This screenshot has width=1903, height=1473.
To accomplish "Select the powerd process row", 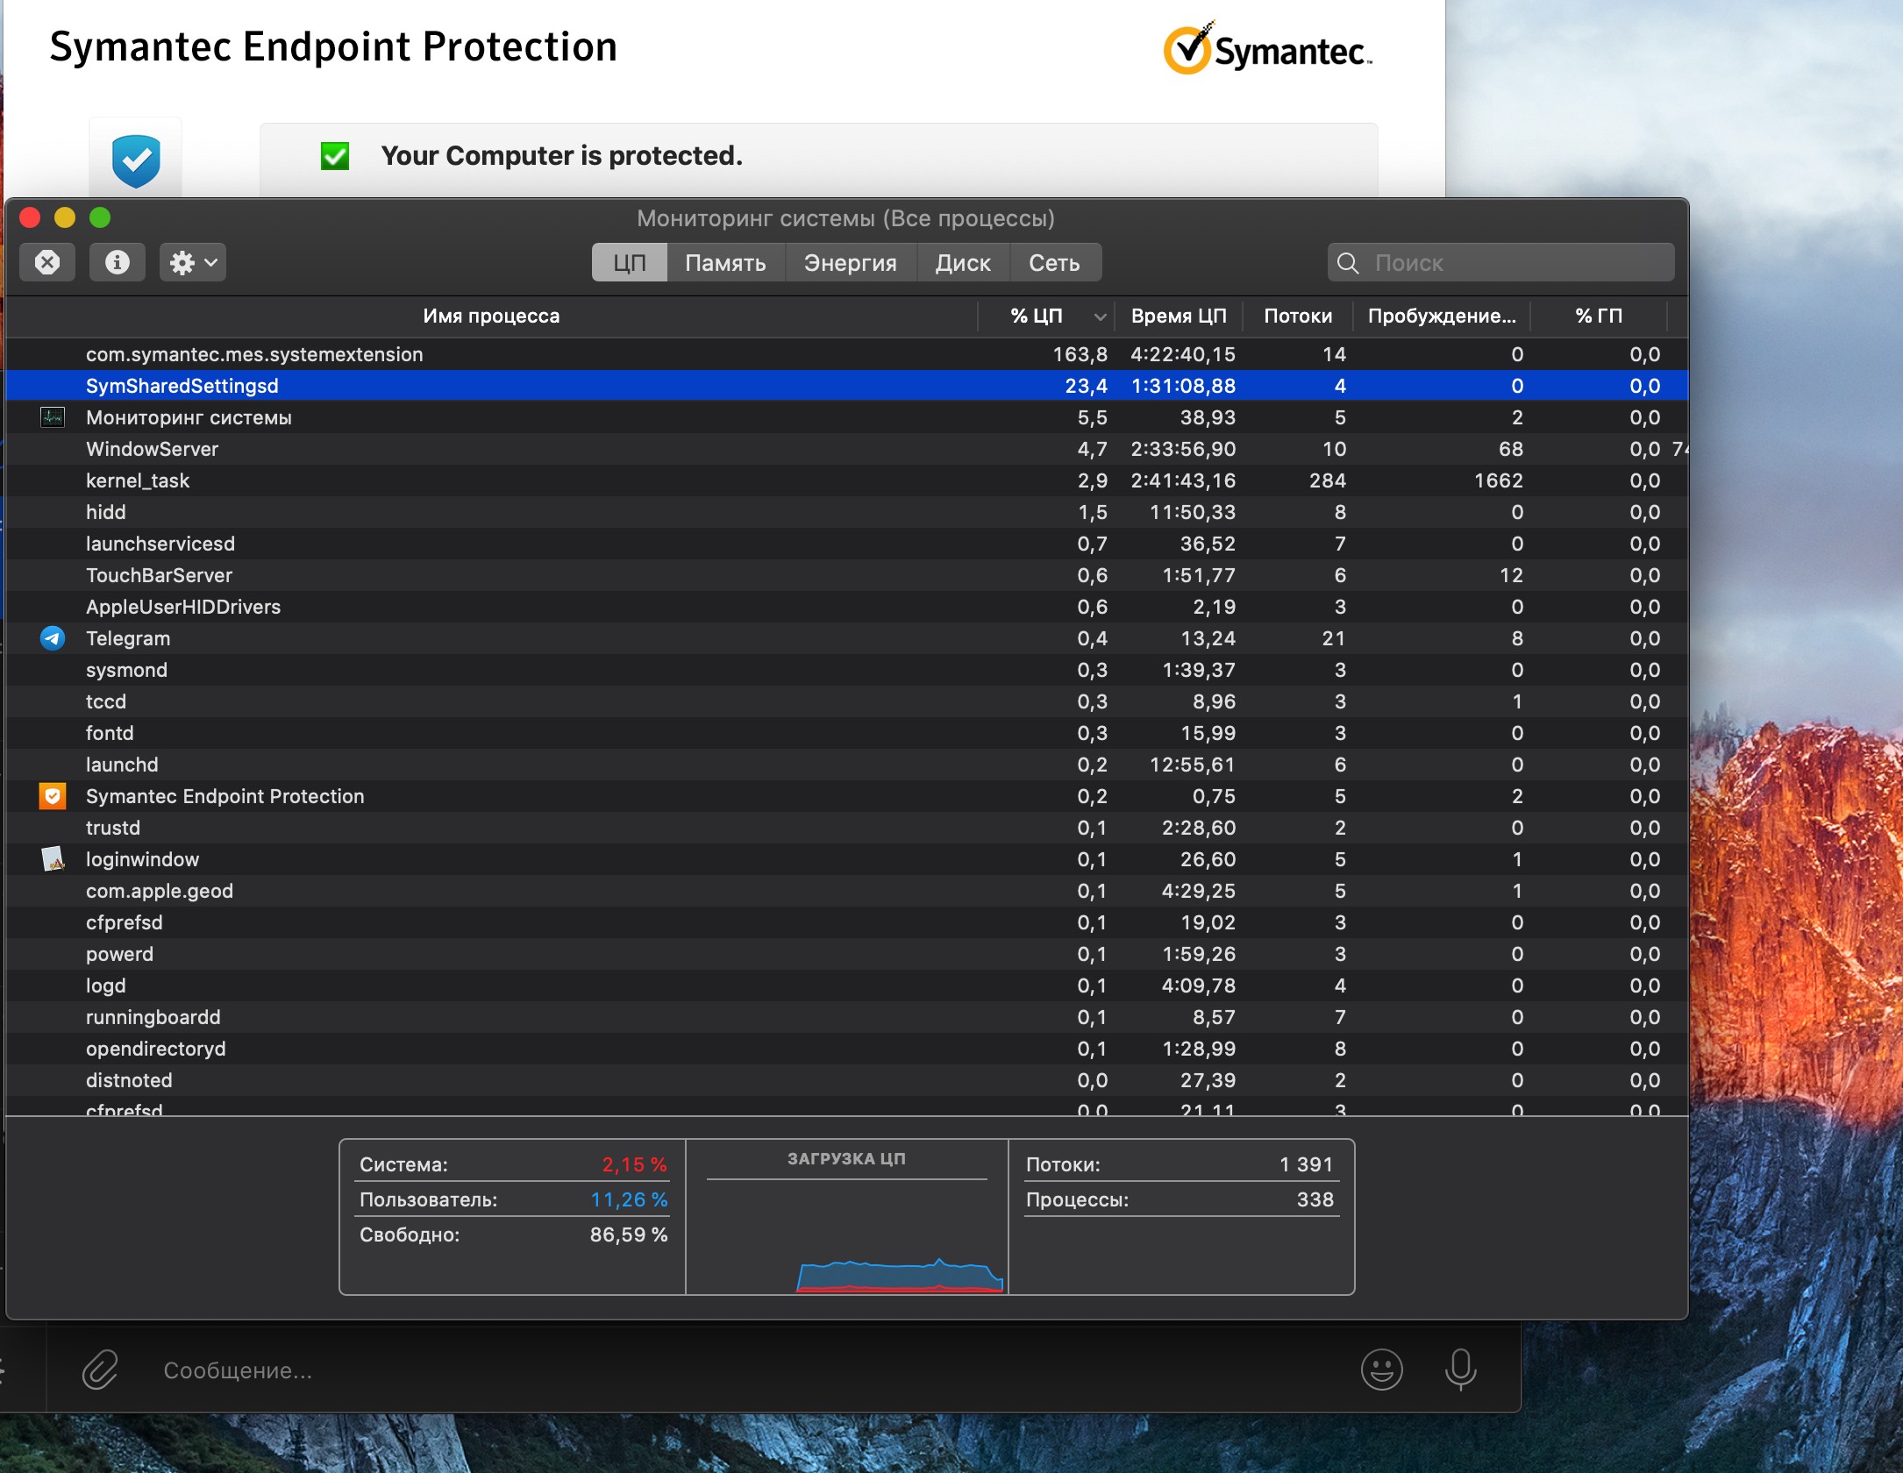I will pyautogui.click(x=847, y=954).
